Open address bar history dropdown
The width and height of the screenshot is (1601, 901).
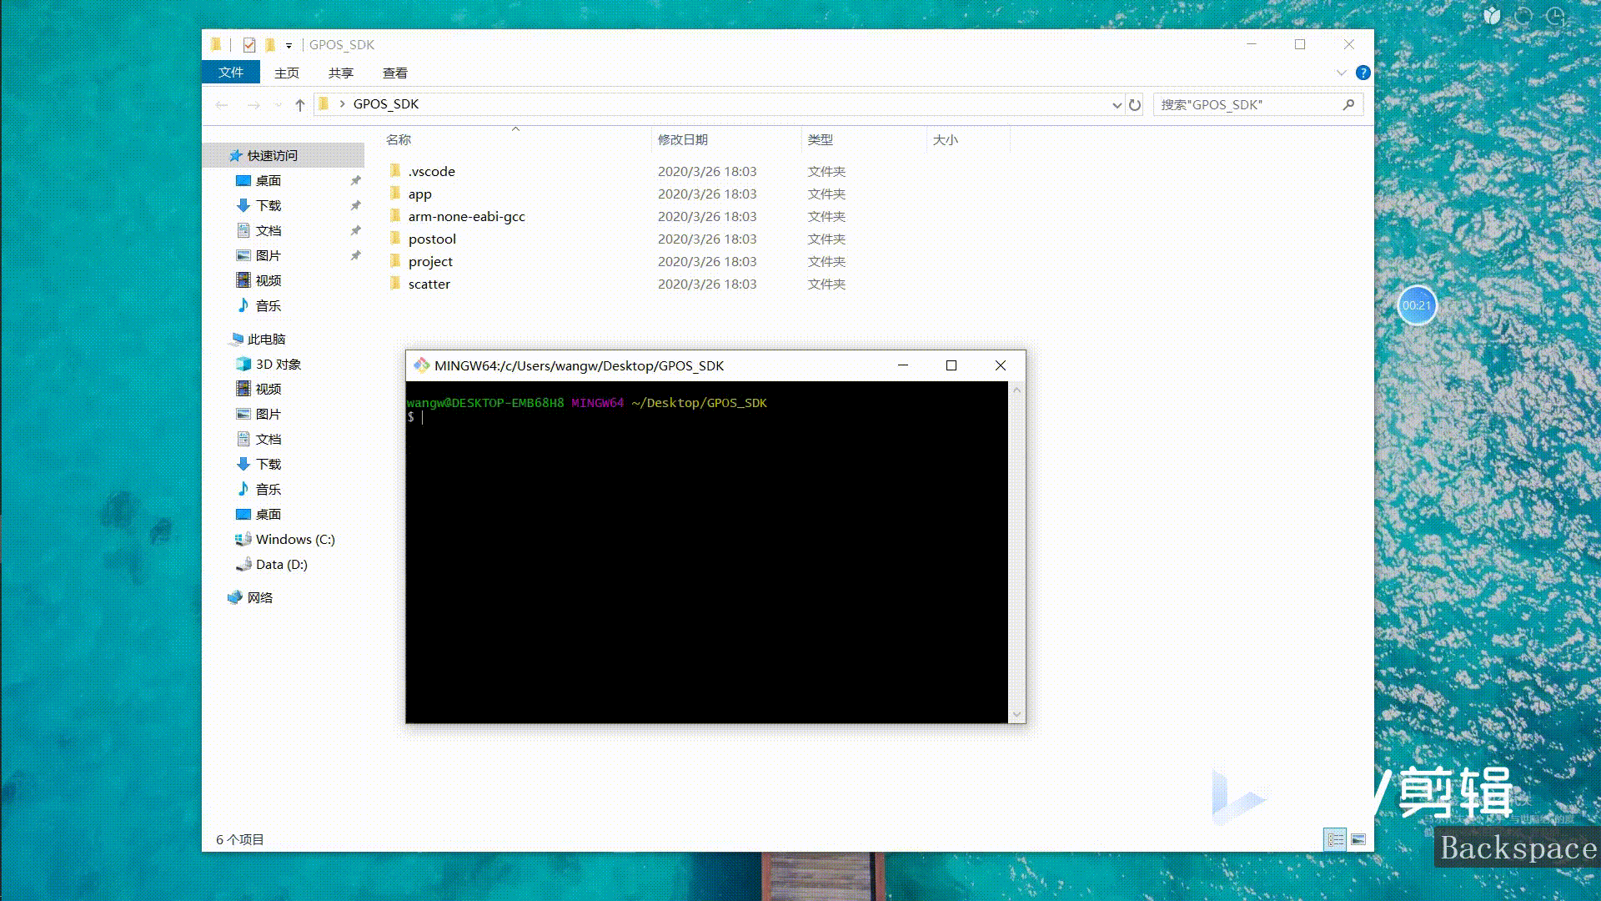(x=1117, y=105)
